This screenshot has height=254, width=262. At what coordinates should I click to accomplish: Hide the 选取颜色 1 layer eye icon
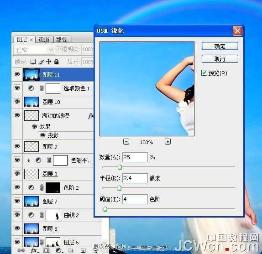point(17,88)
